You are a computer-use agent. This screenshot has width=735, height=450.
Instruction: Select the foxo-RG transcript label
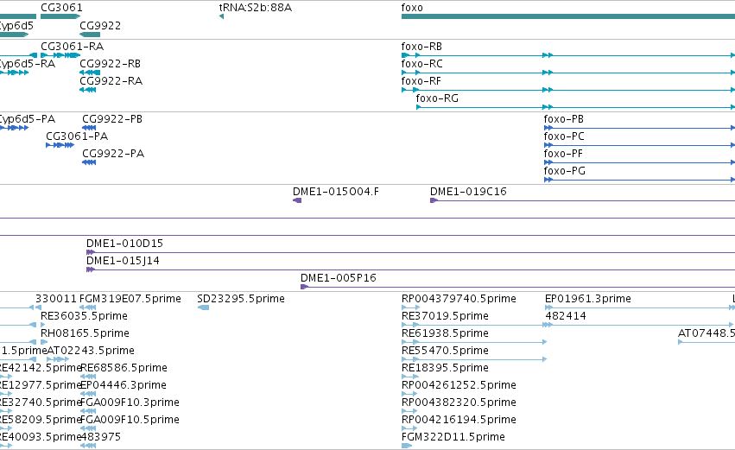click(x=437, y=98)
